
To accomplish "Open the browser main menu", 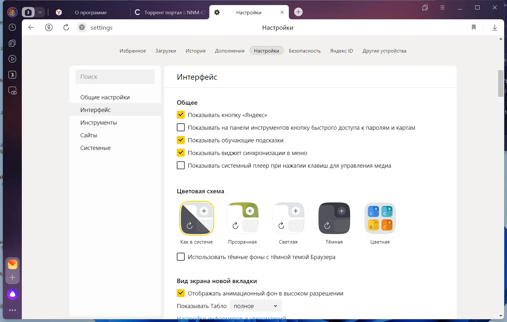I will (442, 8).
